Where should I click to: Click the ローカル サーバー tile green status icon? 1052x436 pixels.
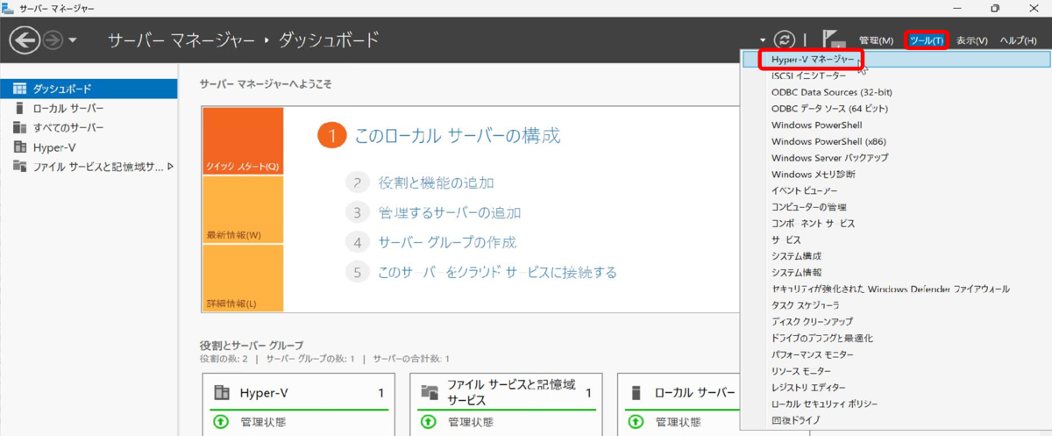coord(636,422)
